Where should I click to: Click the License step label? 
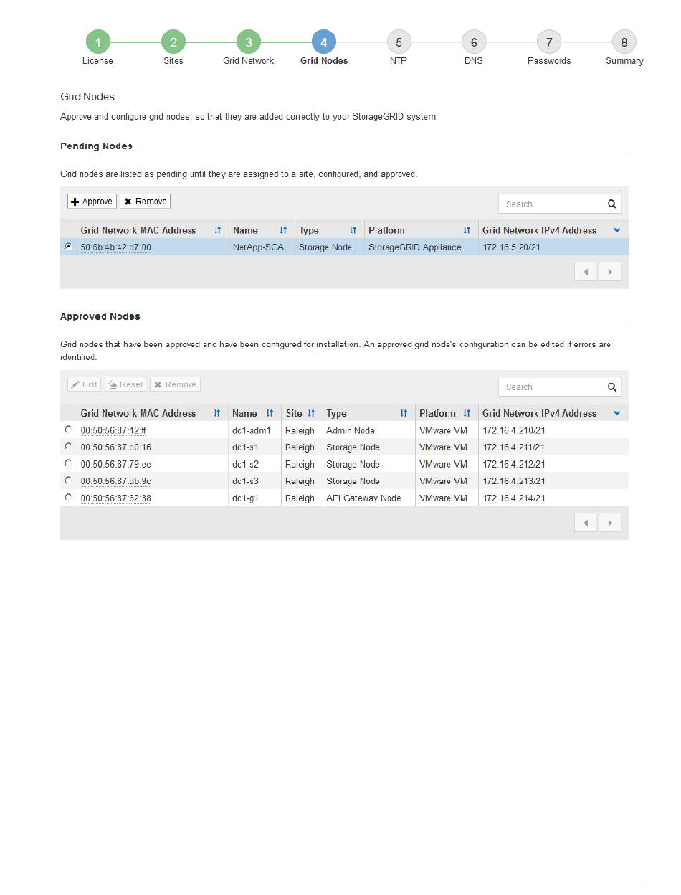[x=97, y=61]
